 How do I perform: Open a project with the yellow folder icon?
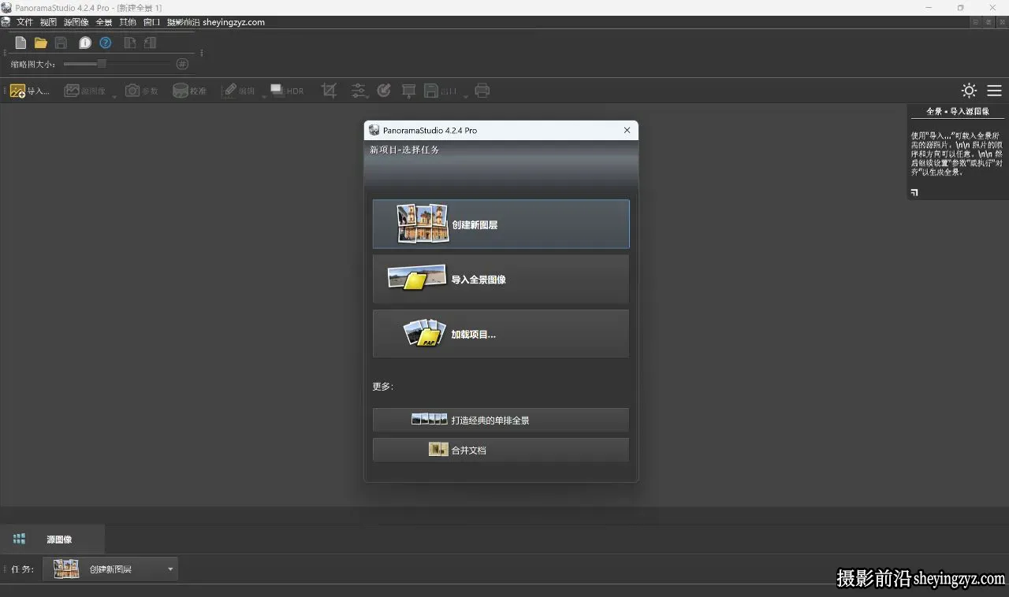pos(41,43)
